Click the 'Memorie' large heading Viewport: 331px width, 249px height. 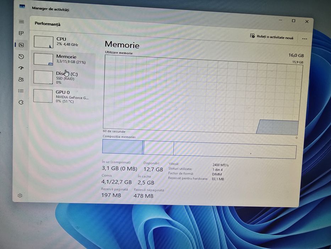tap(122, 45)
